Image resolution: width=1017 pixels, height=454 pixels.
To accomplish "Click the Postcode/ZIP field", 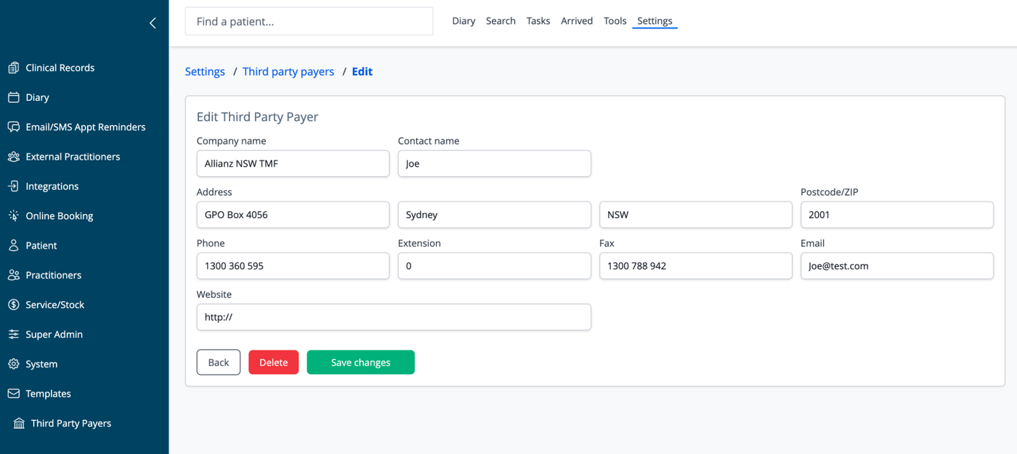I will pyautogui.click(x=897, y=215).
